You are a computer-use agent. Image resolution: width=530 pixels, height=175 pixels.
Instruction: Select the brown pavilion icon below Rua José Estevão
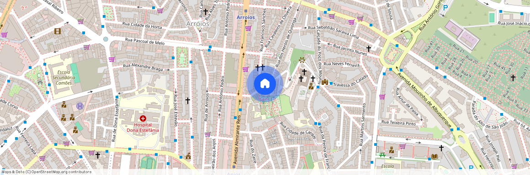point(188,156)
